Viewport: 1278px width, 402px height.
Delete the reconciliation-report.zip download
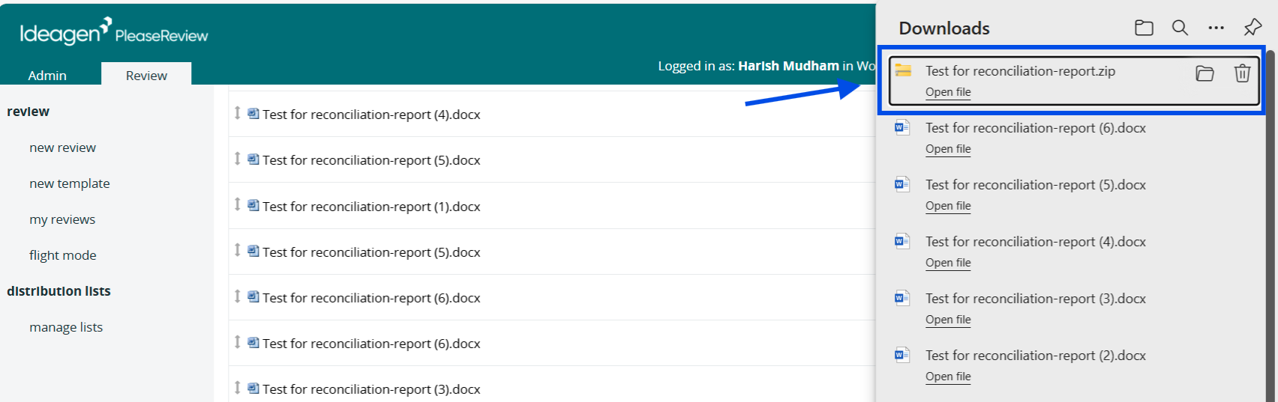point(1242,73)
